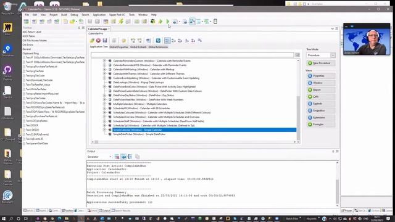Click the Embeditor view button
The width and height of the screenshot is (395, 222).
[321, 110]
